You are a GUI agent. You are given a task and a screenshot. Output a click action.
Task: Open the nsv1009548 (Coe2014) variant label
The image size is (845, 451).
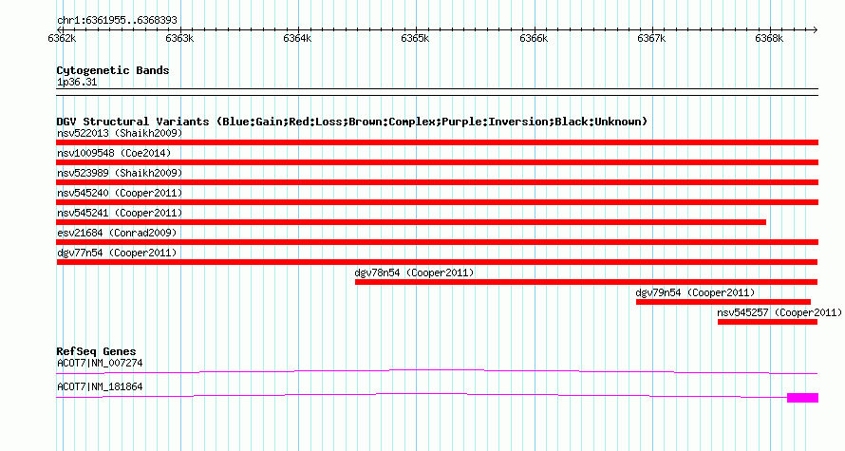click(114, 153)
